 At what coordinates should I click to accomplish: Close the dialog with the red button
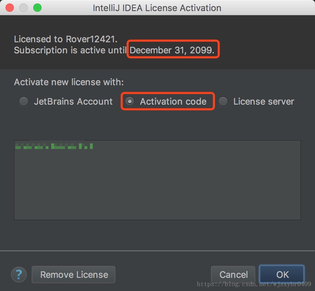[10, 8]
